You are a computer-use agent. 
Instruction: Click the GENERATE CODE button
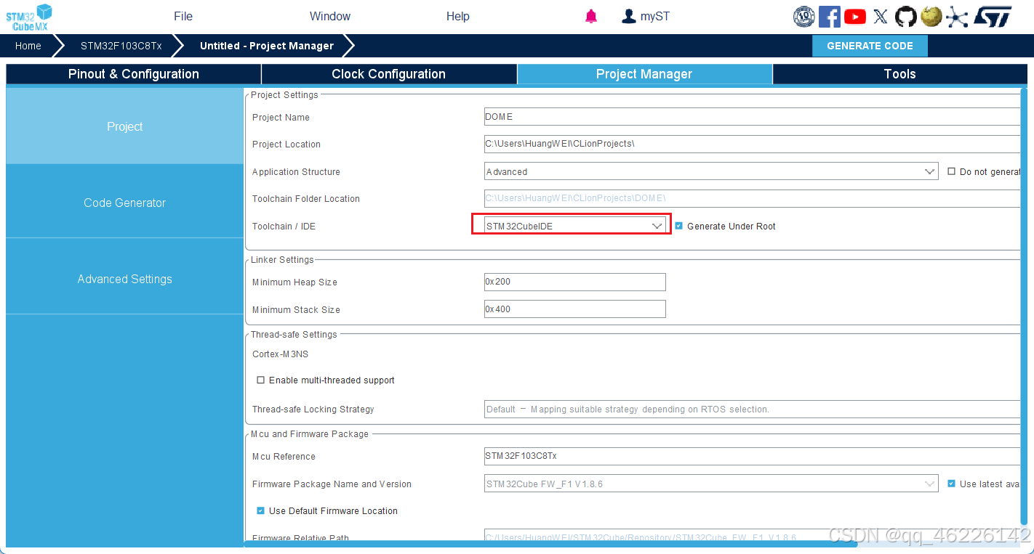(870, 46)
